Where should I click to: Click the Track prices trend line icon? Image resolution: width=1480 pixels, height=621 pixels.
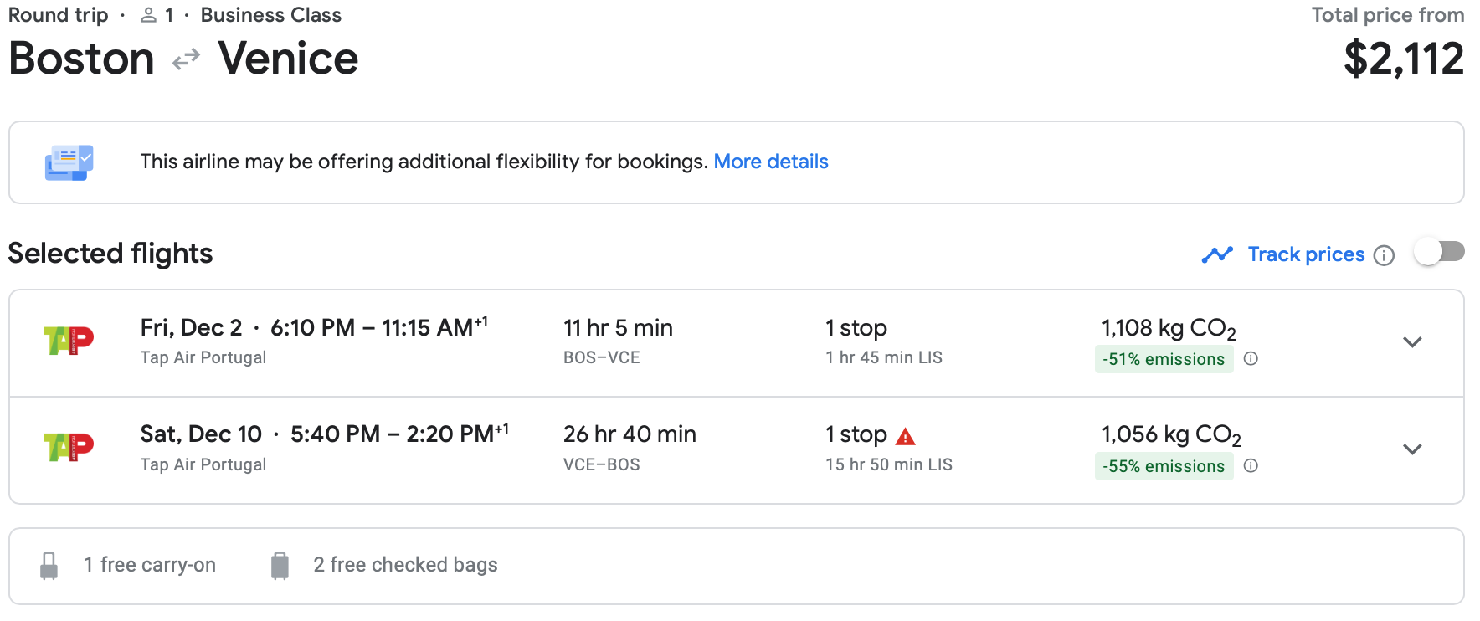1217,254
